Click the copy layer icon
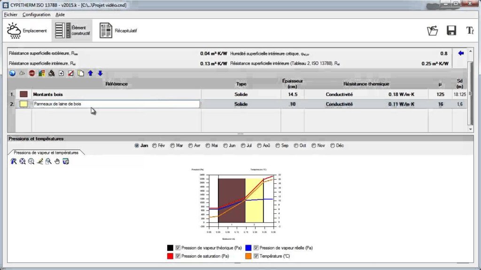The height and width of the screenshot is (270, 481). click(80, 74)
